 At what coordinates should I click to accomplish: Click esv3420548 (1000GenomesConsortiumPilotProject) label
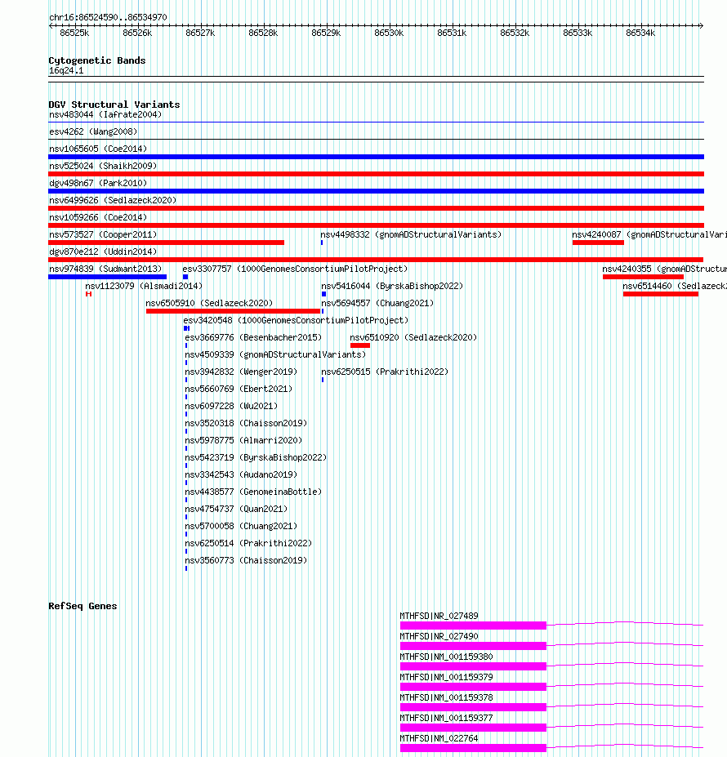click(x=296, y=320)
